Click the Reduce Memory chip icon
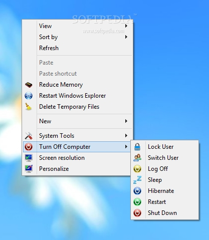This screenshot has height=240, width=209. [x=29, y=85]
